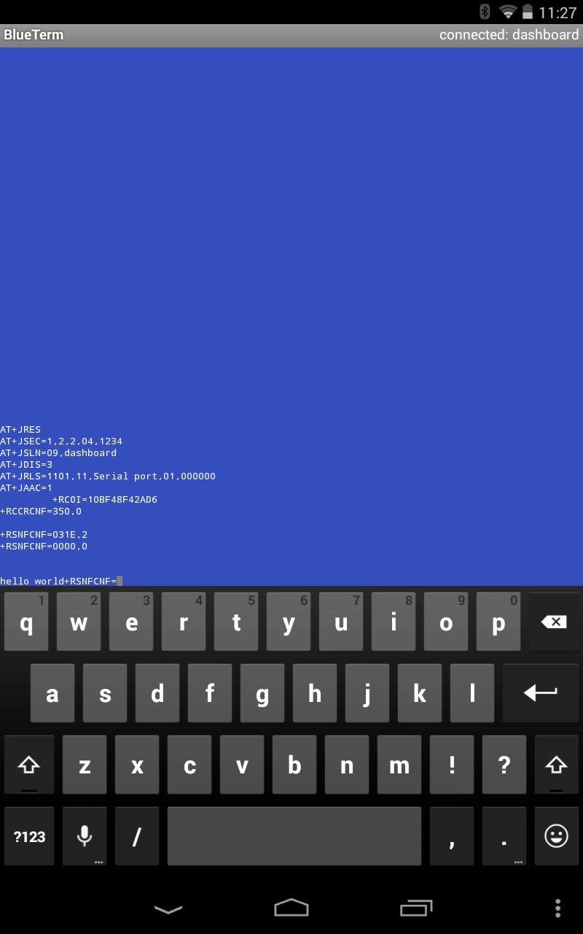The height and width of the screenshot is (934, 583).
Task: Tap the Bluetooth status bar icon
Action: (x=485, y=12)
